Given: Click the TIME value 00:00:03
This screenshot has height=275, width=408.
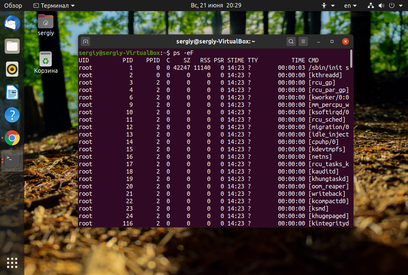Looking at the screenshot, I should coord(291,68).
